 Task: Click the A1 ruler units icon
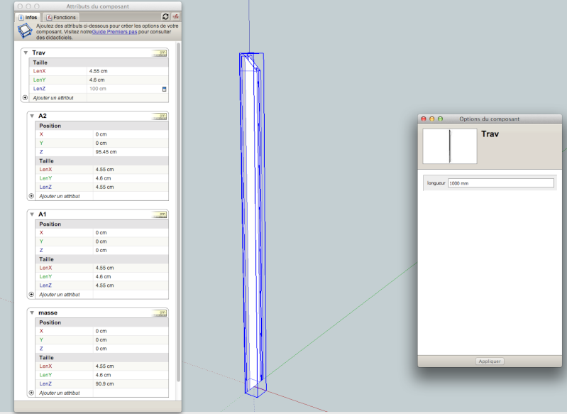pos(160,215)
